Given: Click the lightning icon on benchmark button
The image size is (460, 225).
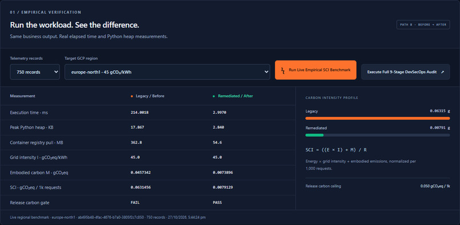Looking at the screenshot, I should click(x=283, y=70).
